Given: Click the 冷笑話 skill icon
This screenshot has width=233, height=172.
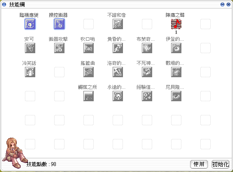Looking at the screenshot, I should (30, 72).
